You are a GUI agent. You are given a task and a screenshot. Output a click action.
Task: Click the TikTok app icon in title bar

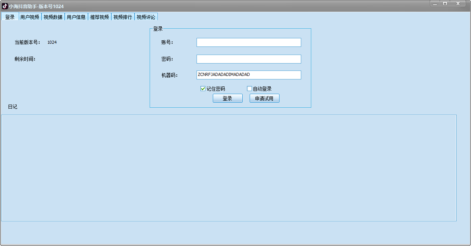click(5, 6)
